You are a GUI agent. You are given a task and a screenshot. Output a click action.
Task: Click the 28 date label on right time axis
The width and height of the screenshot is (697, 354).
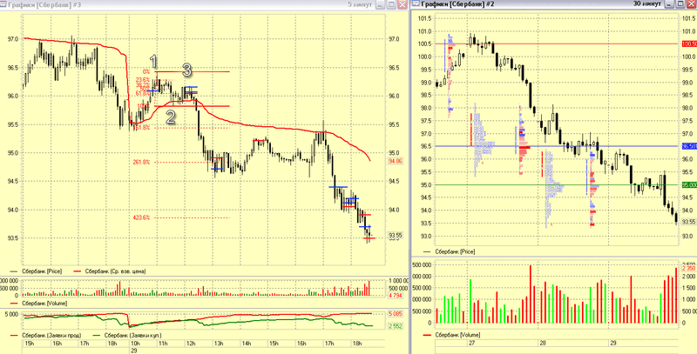point(542,344)
